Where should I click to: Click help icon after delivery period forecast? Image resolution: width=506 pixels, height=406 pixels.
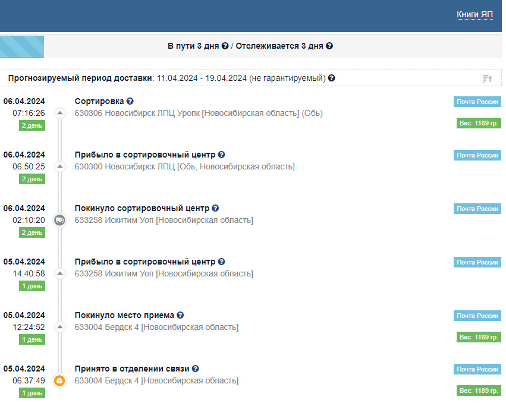point(332,78)
